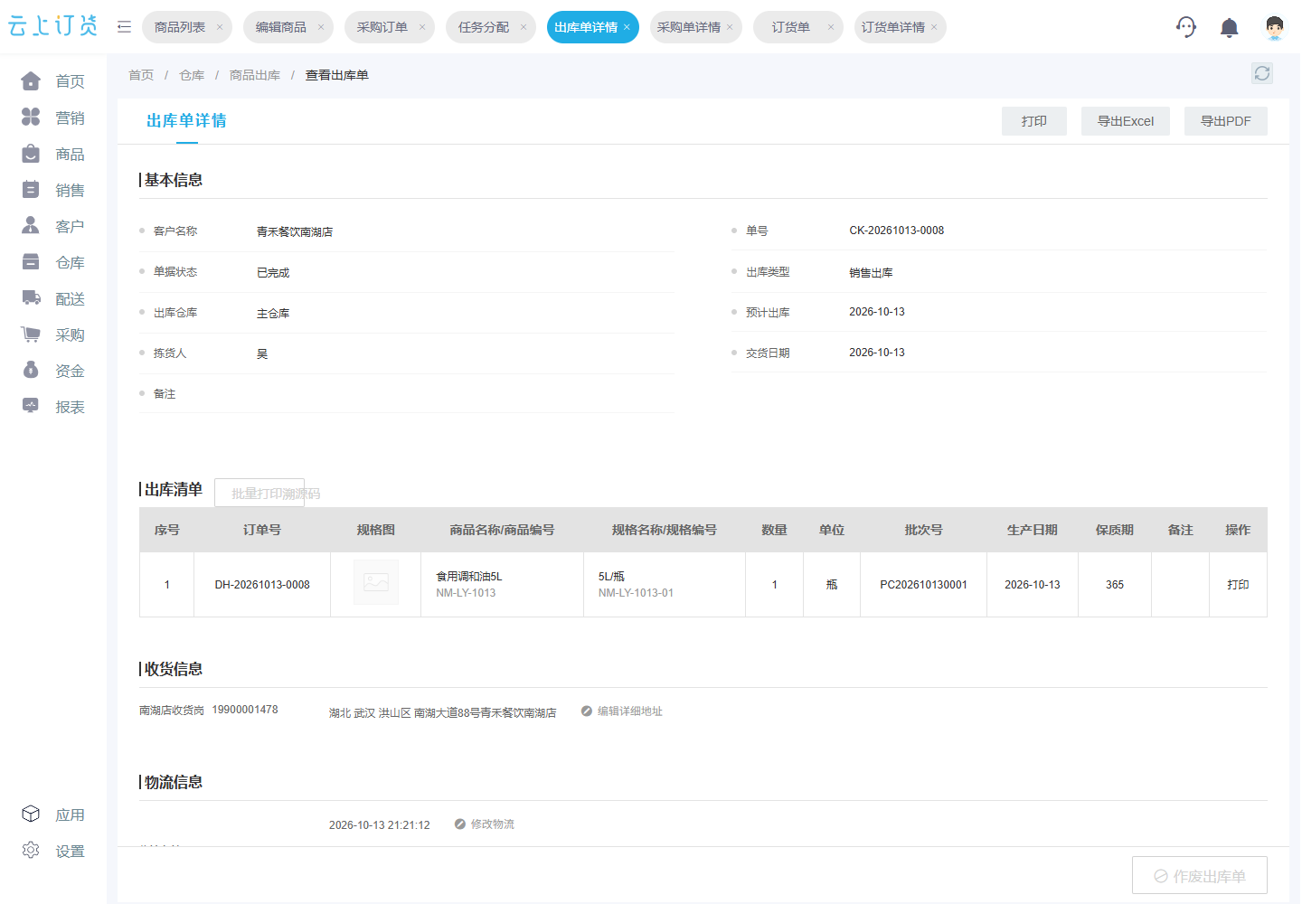The height and width of the screenshot is (904, 1302).
Task: Open 仓库 sidebar section
Action: coord(53,262)
